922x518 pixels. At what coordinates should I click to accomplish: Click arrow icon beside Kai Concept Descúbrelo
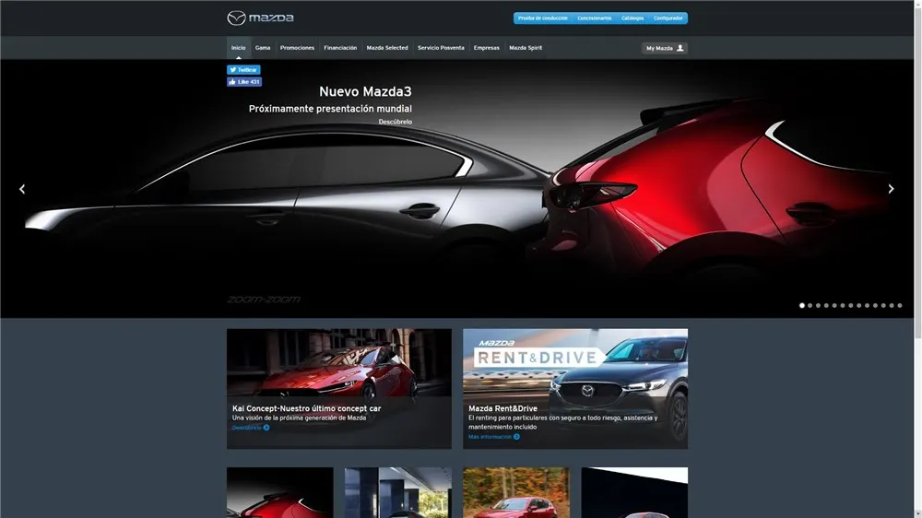[x=266, y=428]
